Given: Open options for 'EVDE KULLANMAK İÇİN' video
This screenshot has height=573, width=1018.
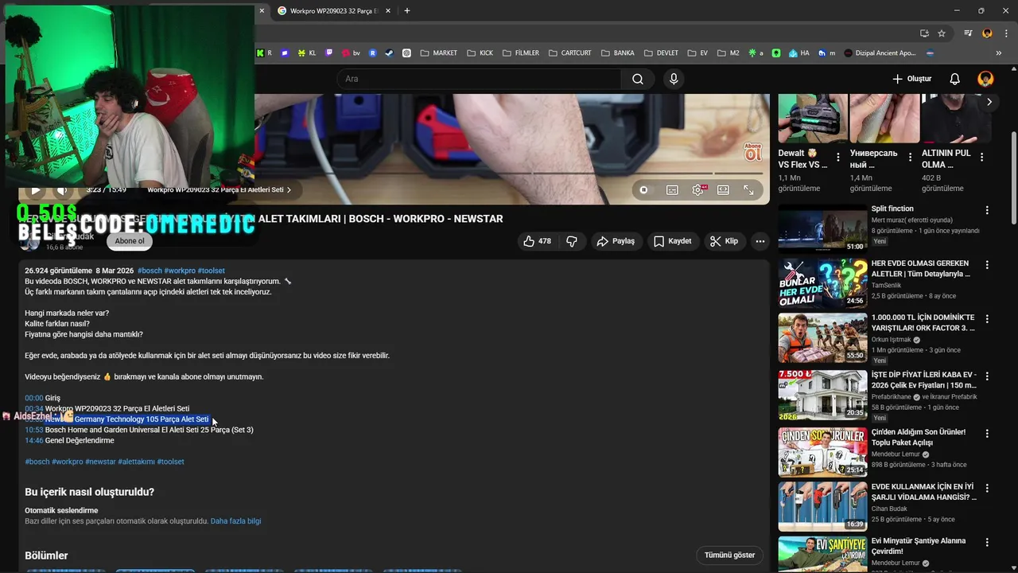Looking at the screenshot, I should [x=987, y=488].
